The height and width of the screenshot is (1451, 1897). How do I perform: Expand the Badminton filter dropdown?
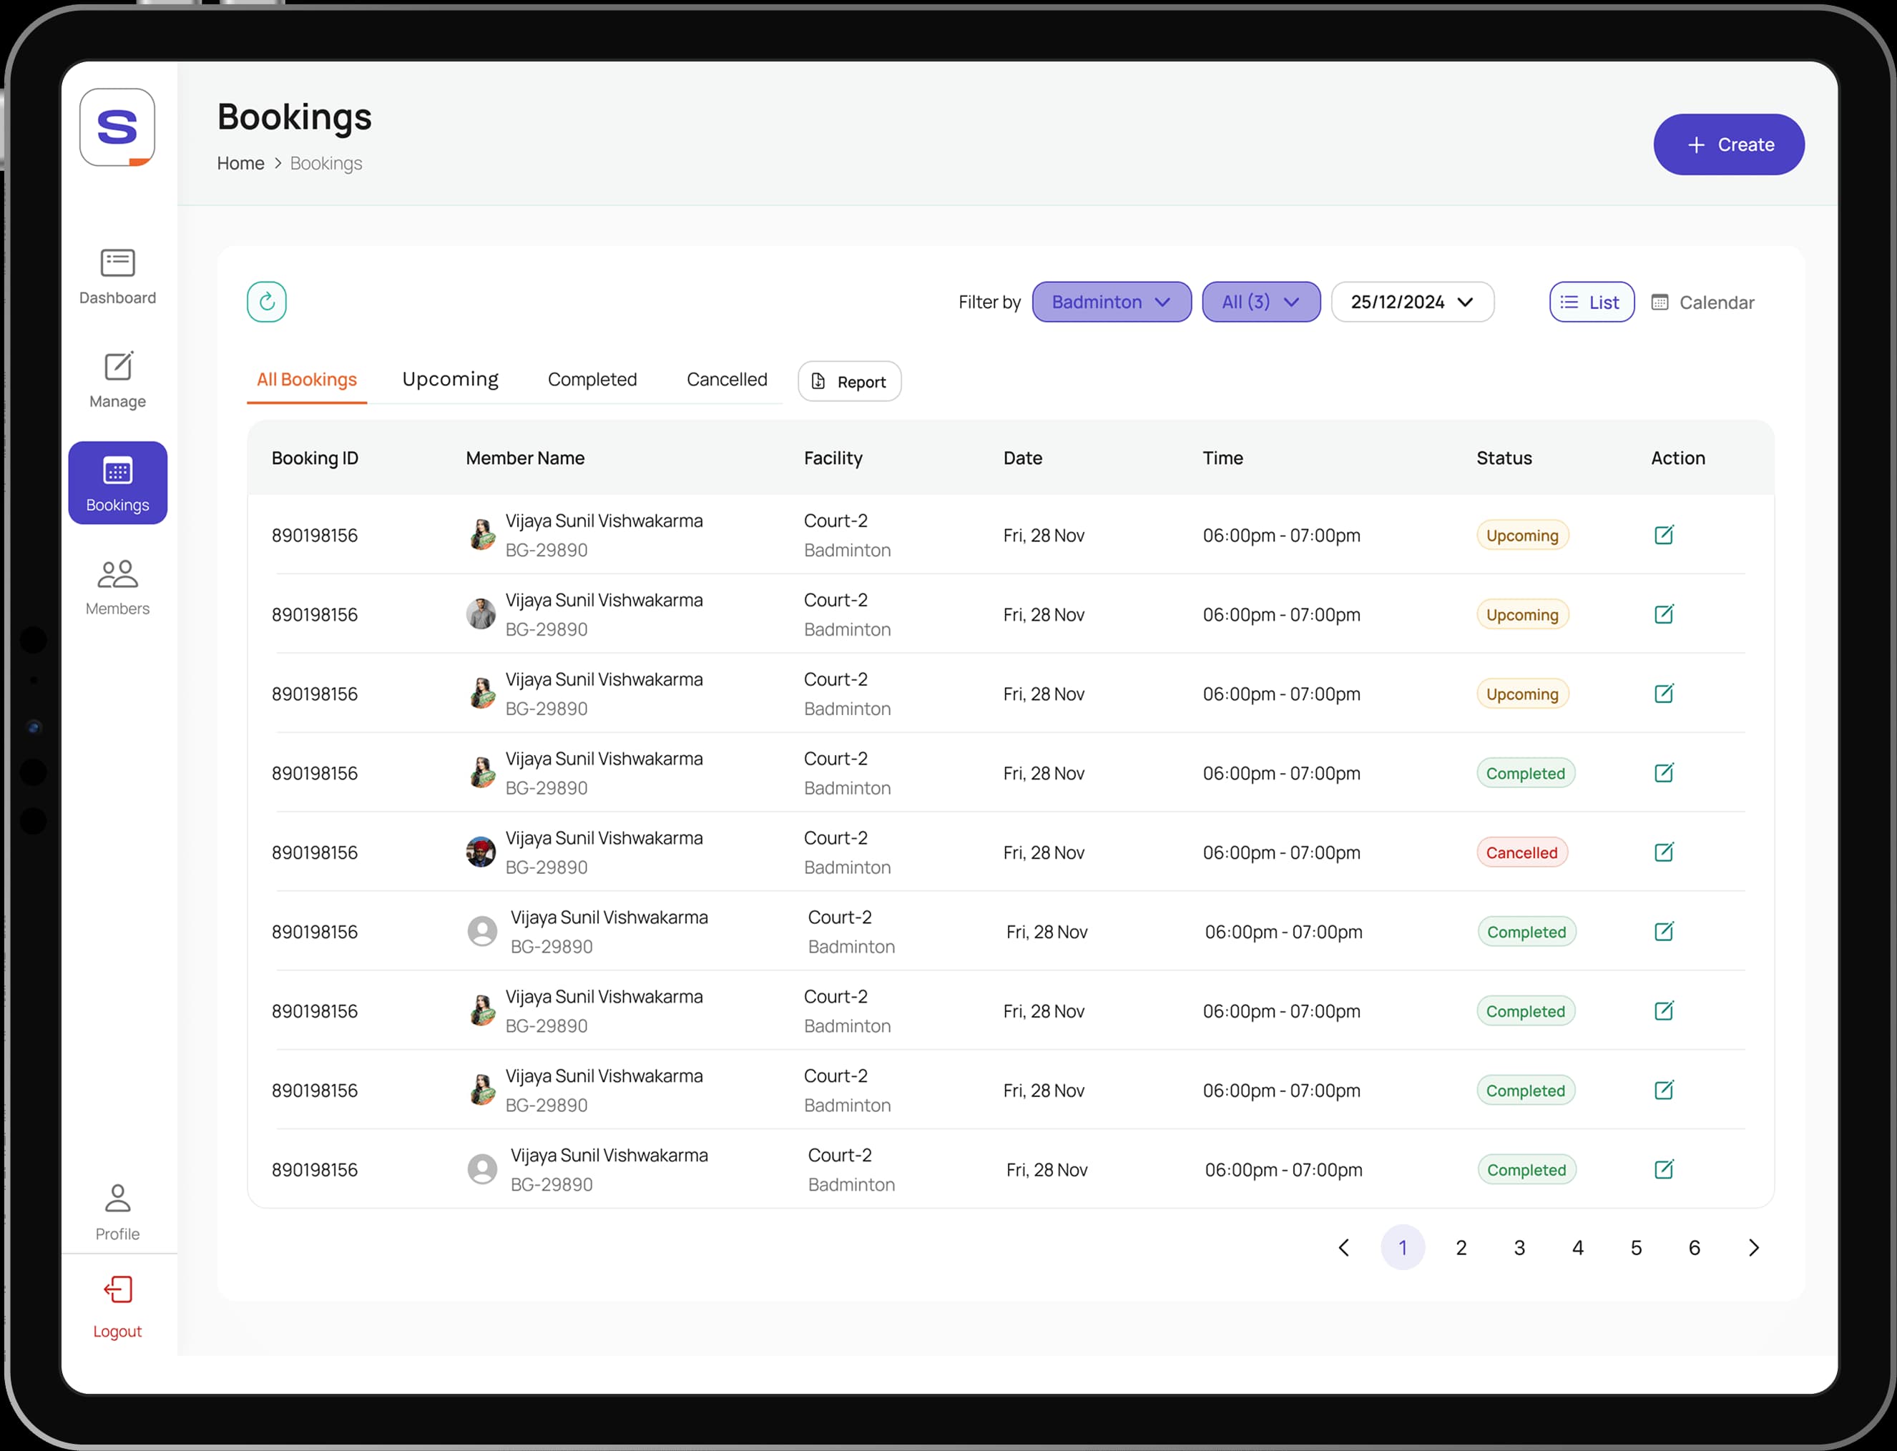click(1110, 303)
